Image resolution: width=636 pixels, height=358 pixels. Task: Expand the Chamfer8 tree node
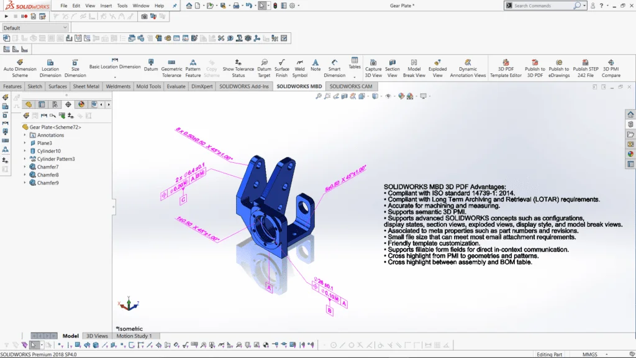[x=25, y=175]
